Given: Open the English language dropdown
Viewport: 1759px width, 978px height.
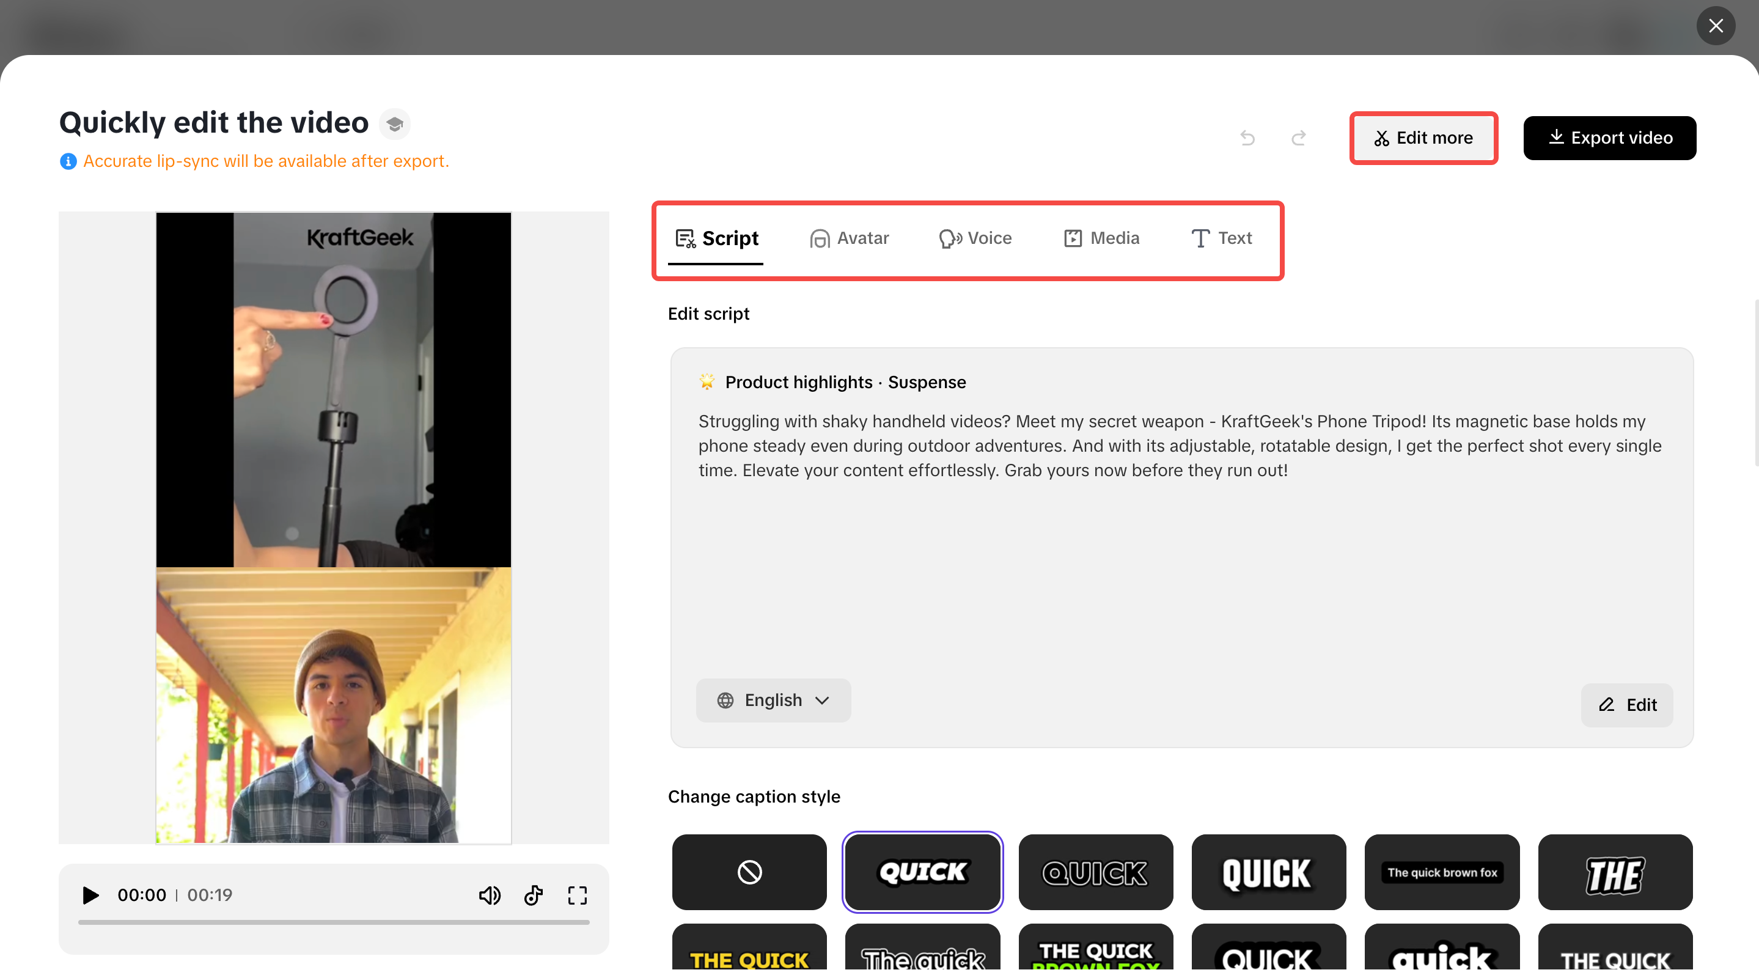Looking at the screenshot, I should pos(773,700).
